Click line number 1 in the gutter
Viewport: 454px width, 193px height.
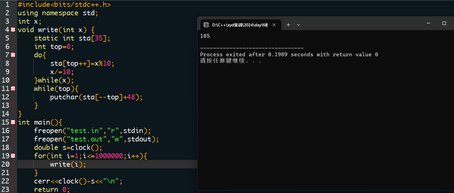pos(7,5)
